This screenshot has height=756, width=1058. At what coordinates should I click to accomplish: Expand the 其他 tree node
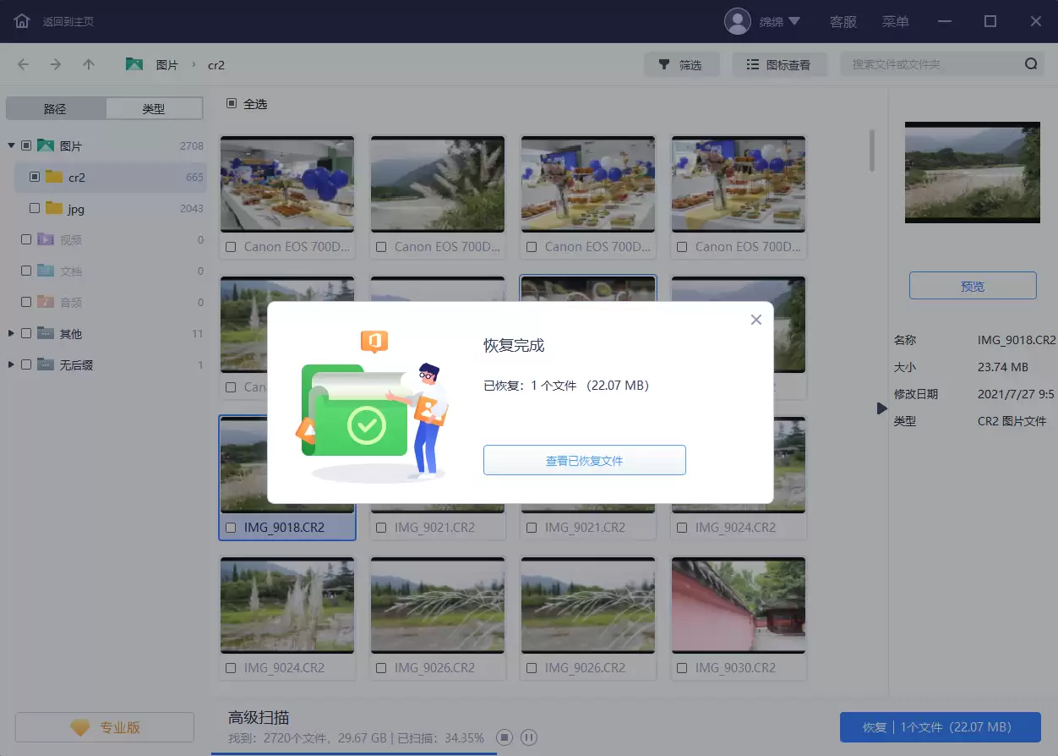[10, 333]
